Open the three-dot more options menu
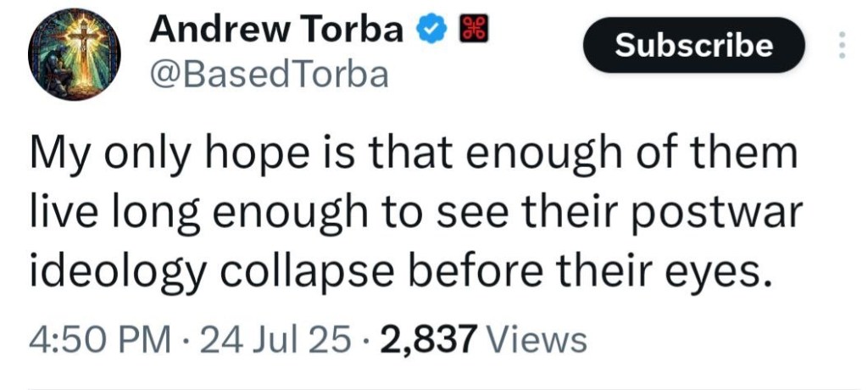This screenshot has height=390, width=868. (x=842, y=45)
